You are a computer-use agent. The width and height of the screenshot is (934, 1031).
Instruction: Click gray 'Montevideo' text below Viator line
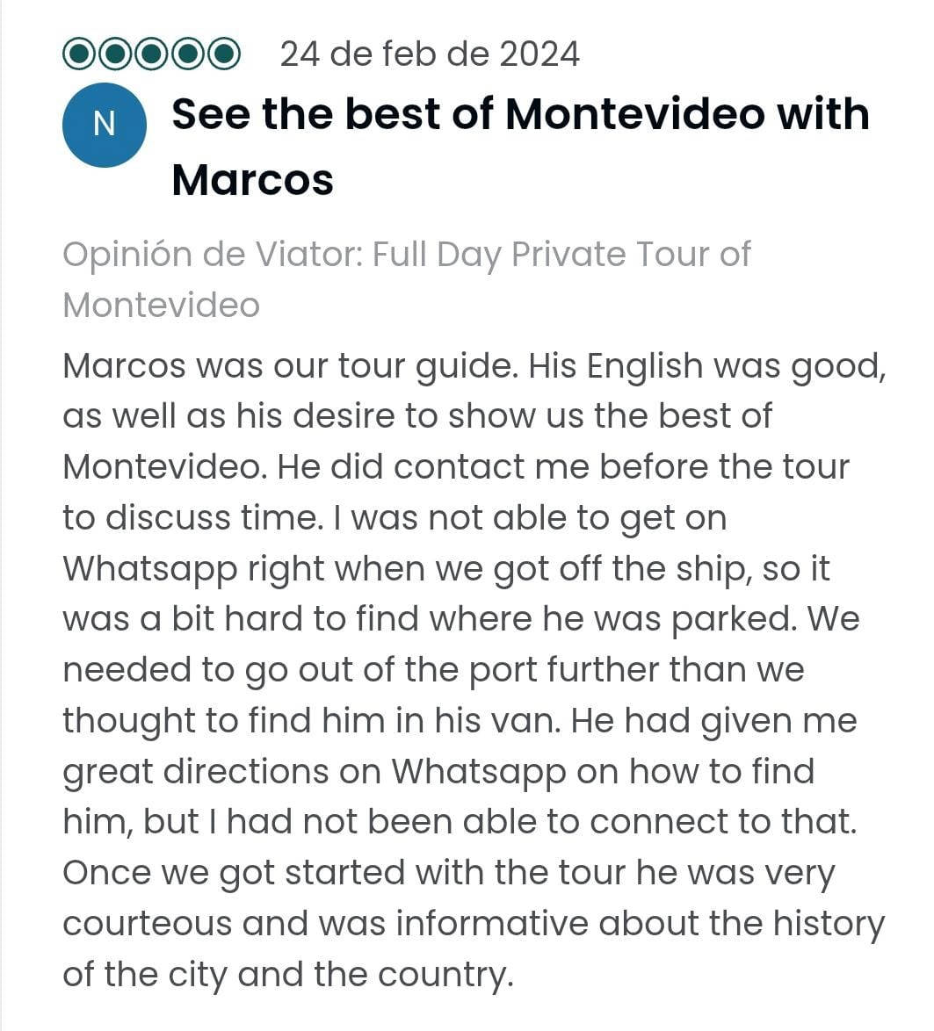(x=161, y=305)
